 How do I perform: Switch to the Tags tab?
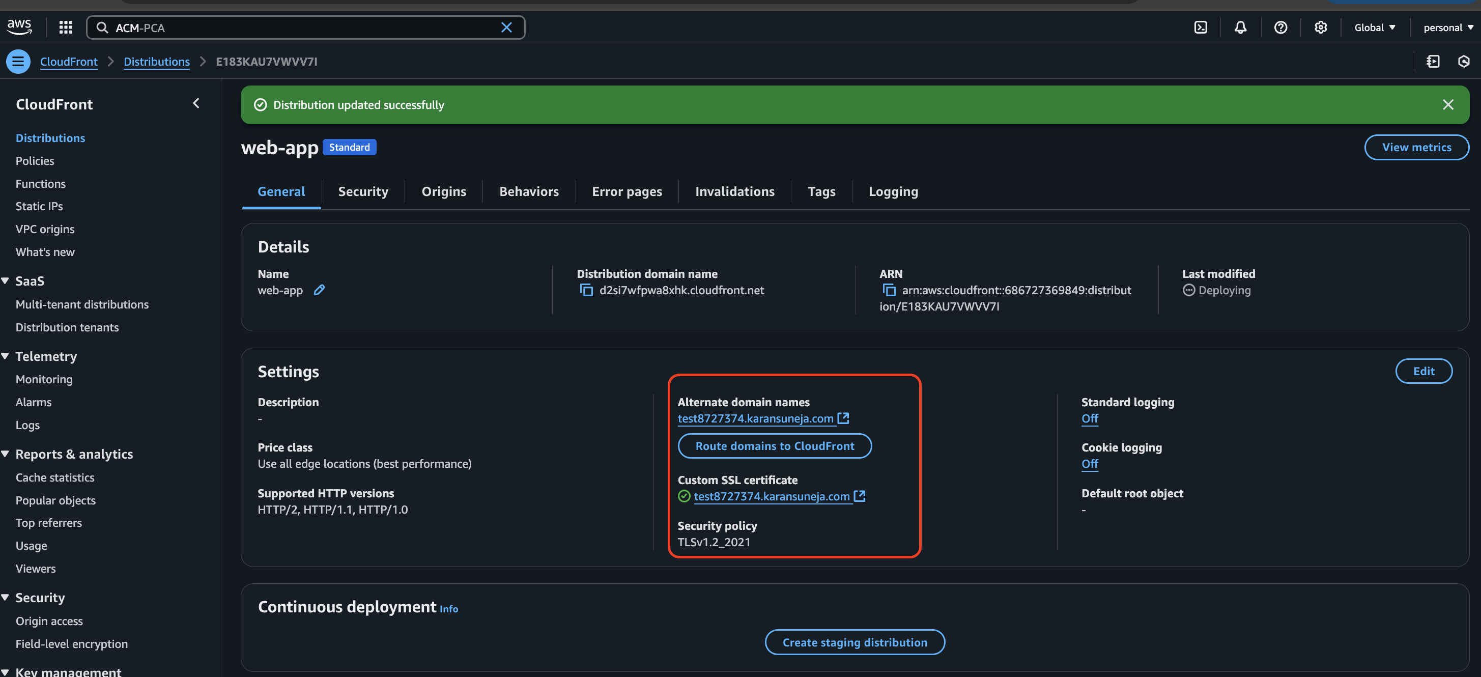point(821,191)
